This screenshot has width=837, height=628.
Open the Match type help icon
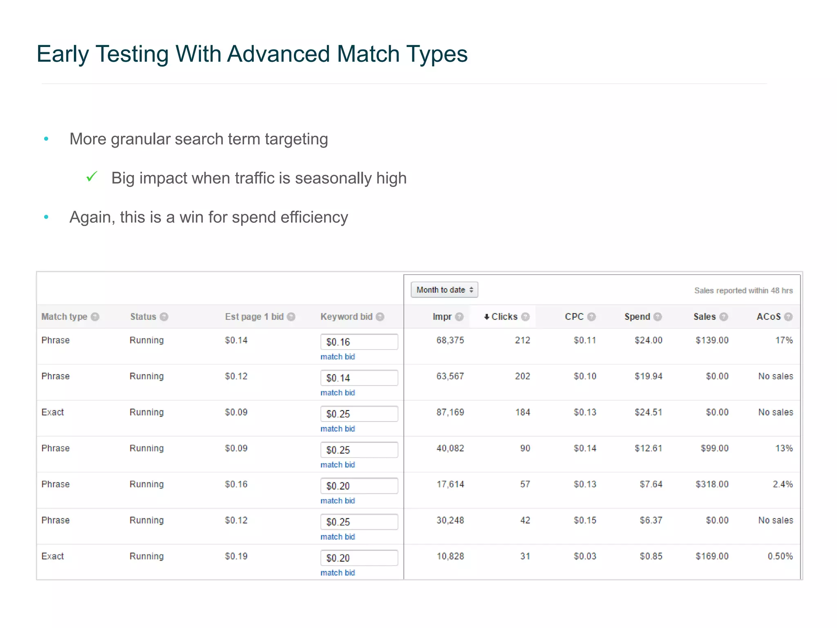click(x=95, y=317)
